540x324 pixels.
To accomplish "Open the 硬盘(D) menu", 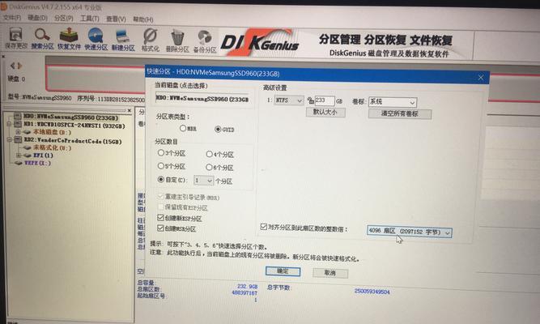I will [x=37, y=18].
